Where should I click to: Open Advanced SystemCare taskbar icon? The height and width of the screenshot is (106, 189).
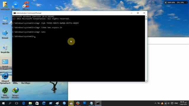pos(44,103)
